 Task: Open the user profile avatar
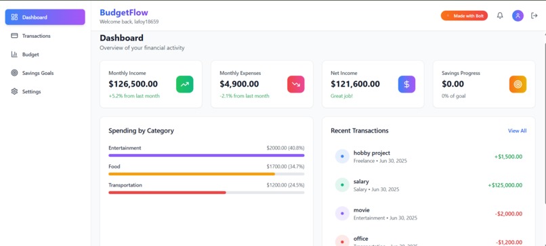[x=518, y=16]
